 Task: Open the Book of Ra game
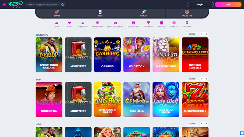49,100
